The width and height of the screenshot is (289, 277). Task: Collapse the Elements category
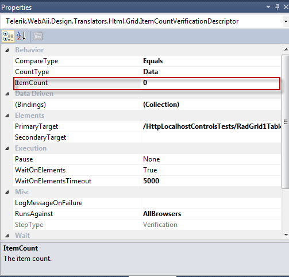point(7,116)
